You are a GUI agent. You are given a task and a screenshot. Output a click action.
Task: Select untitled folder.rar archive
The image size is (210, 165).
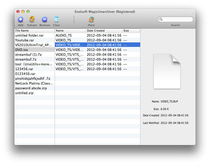pos(35,35)
